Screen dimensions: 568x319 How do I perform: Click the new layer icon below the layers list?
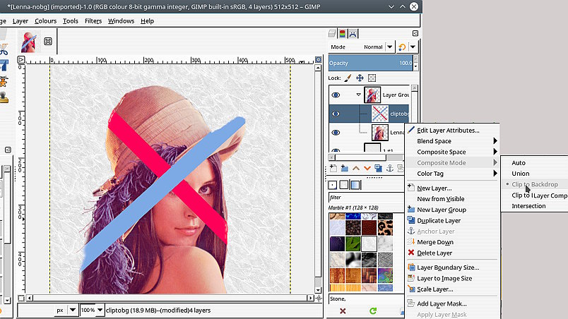coord(333,168)
